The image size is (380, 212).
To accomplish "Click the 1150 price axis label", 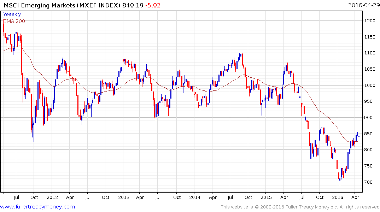I will [x=370, y=37].
